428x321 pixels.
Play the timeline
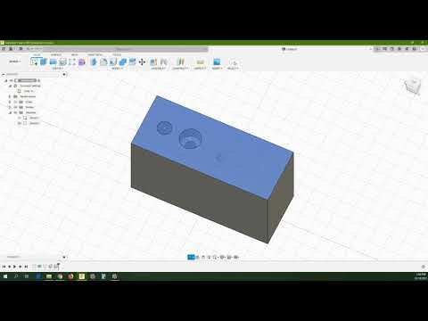14,267
